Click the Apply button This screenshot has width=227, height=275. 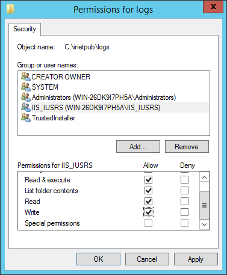[196, 259]
